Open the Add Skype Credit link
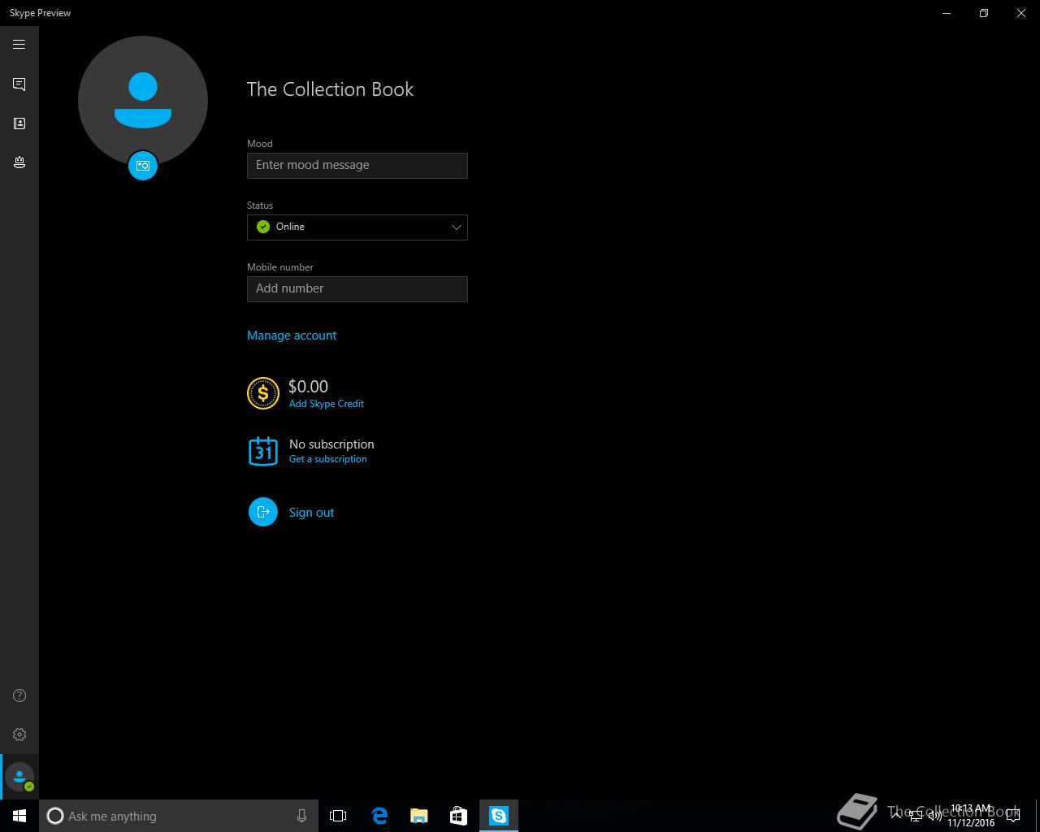This screenshot has width=1040, height=832. click(327, 404)
